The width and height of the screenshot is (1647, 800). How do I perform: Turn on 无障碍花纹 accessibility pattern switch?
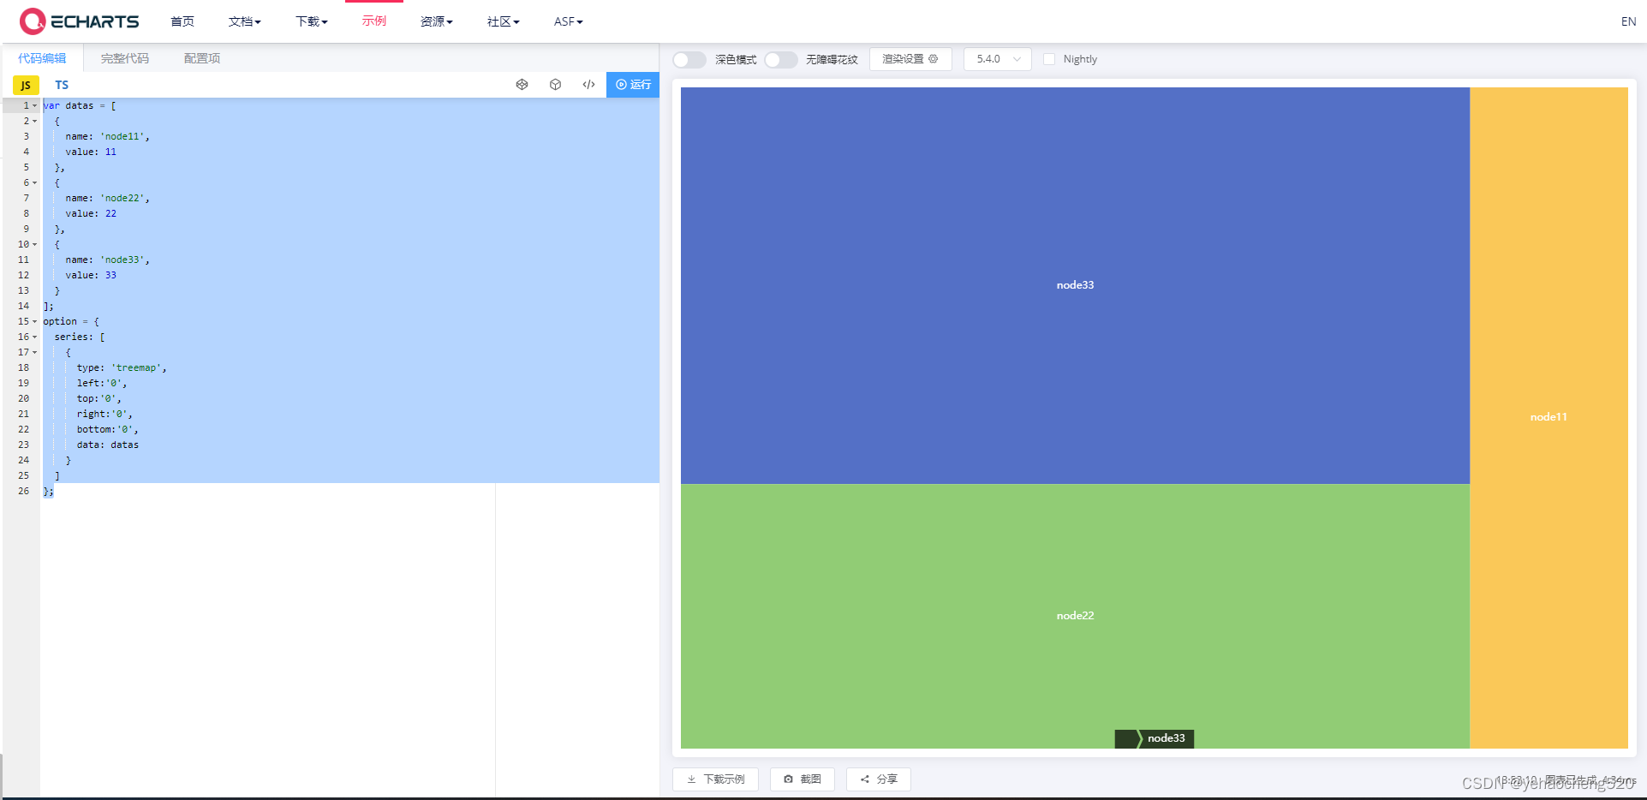point(780,59)
